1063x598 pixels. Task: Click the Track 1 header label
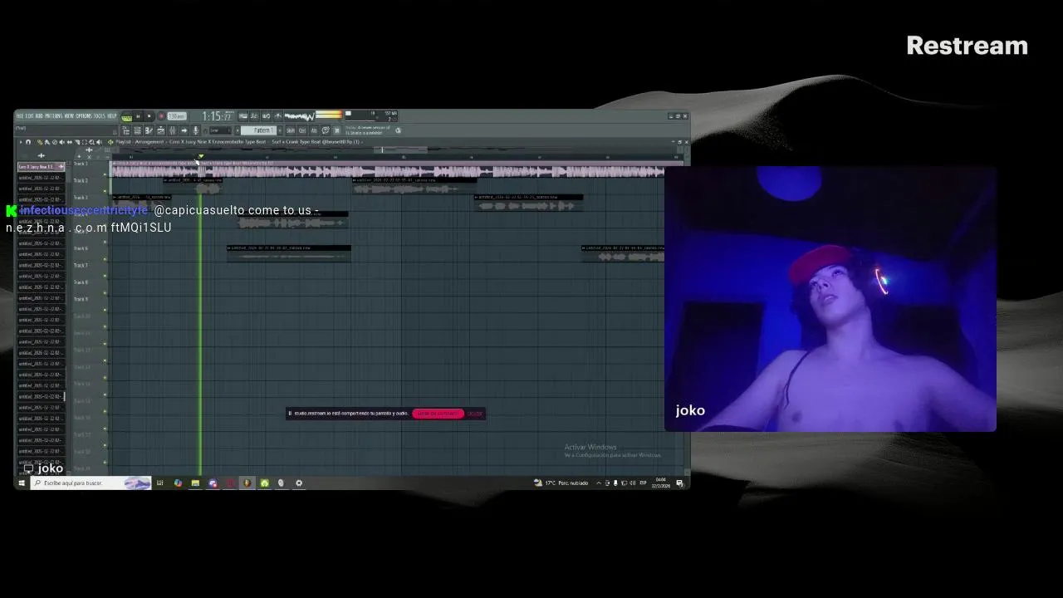[81, 164]
